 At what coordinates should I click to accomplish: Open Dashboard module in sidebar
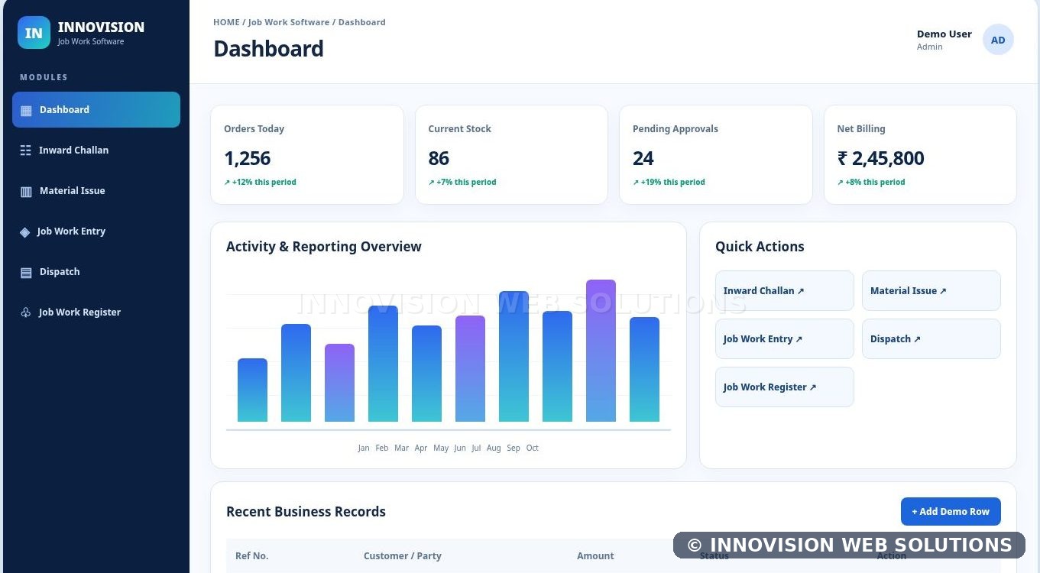[x=96, y=110]
